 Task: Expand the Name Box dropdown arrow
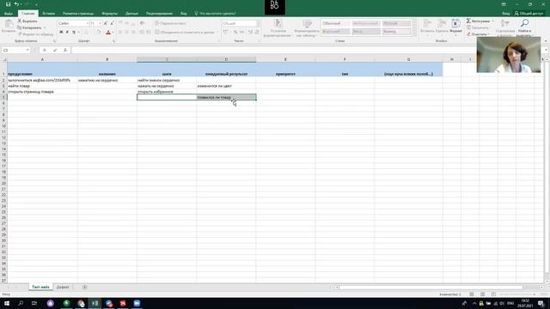(x=27, y=50)
